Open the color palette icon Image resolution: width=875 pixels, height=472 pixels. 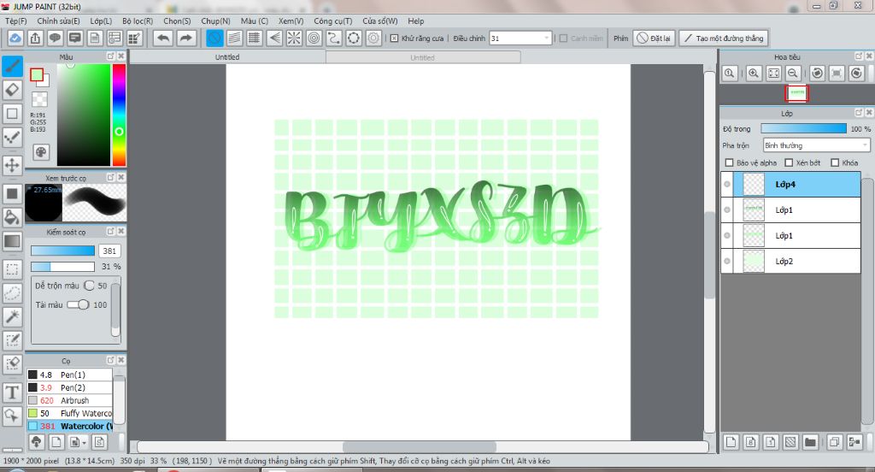coord(41,152)
